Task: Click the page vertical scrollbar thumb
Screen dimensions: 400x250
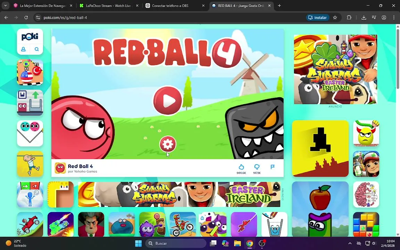Action: (398, 58)
